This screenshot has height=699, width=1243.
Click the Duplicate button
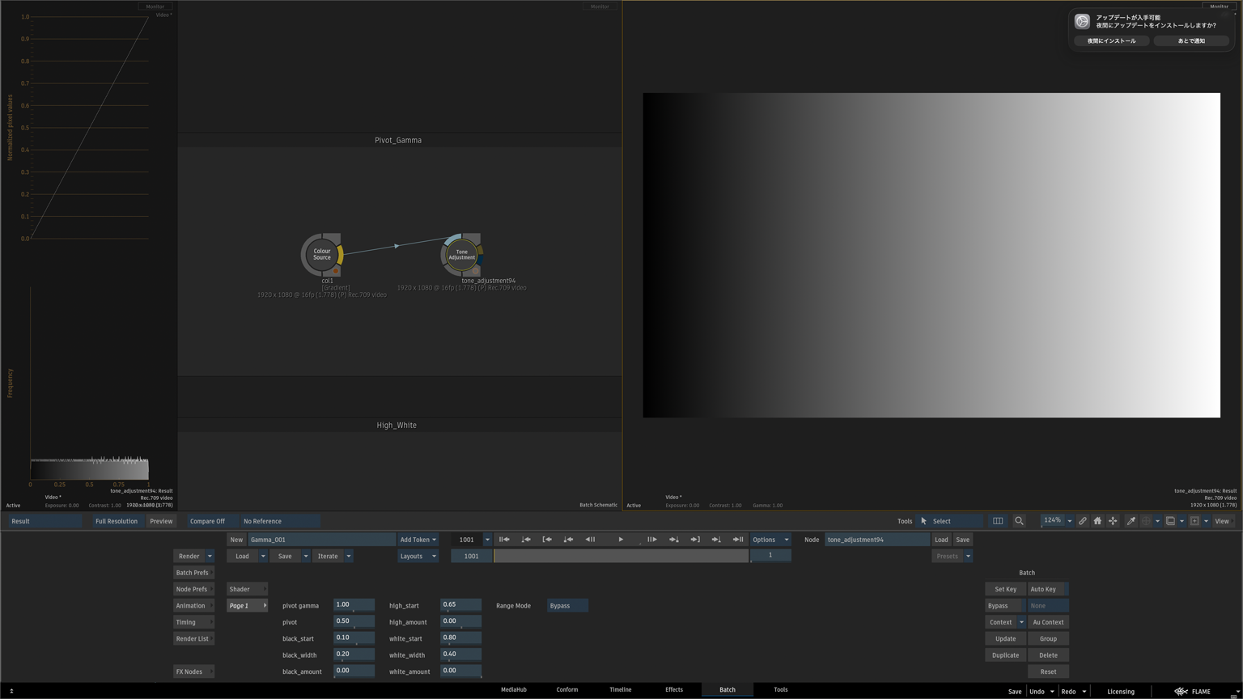pos(1006,655)
